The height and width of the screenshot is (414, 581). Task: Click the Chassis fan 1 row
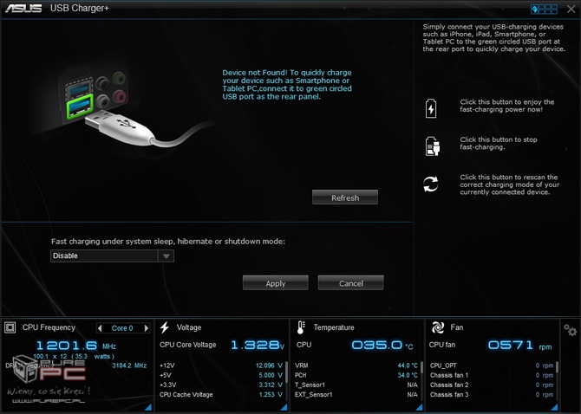click(x=492, y=375)
